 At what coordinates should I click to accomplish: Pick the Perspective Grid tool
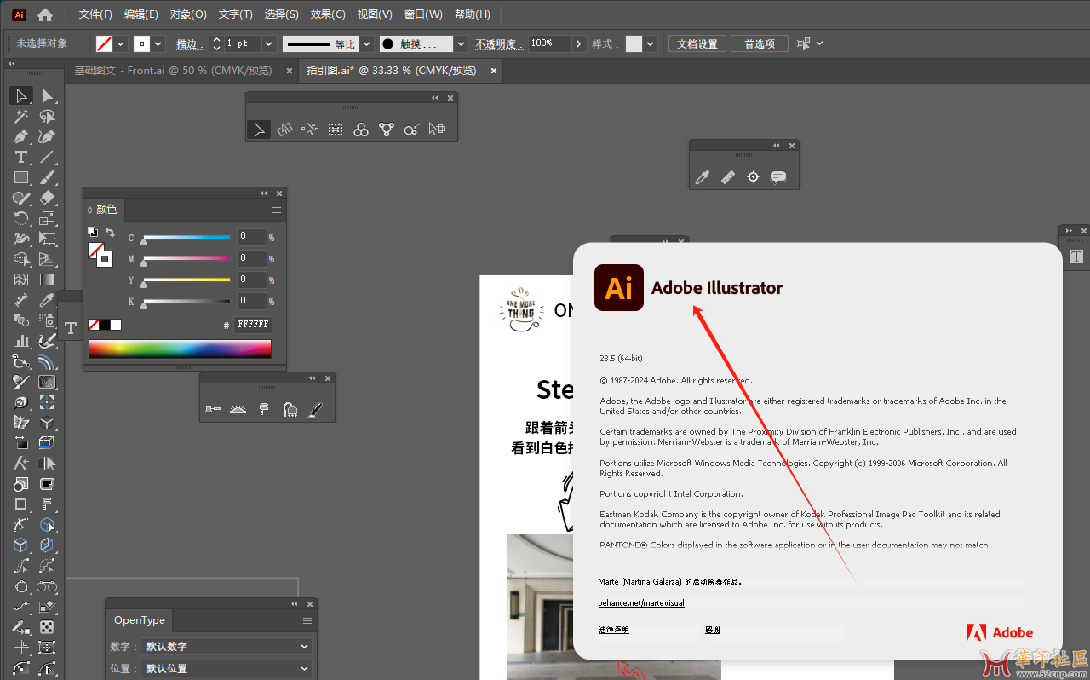pyautogui.click(x=48, y=259)
